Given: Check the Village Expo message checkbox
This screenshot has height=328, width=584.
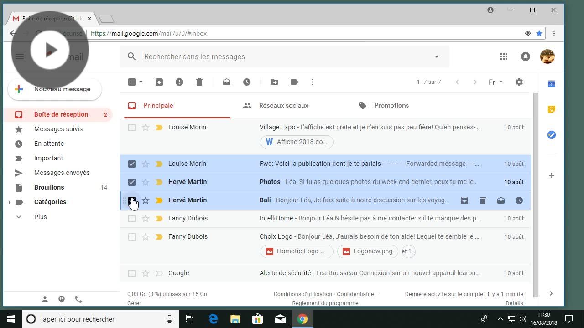Looking at the screenshot, I should click(132, 128).
